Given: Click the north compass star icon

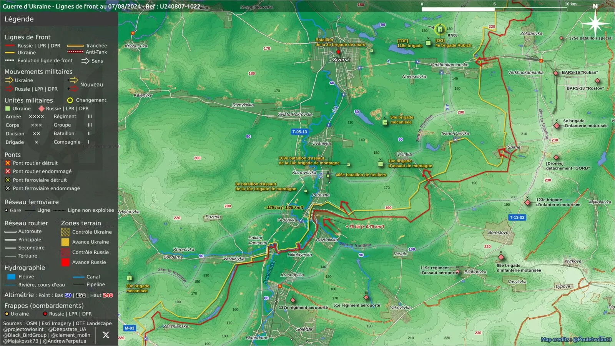Looking at the screenshot, I should tap(595, 24).
